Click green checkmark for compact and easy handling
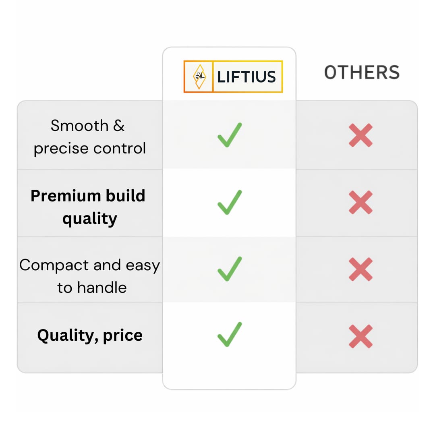The height and width of the screenshot is (435, 435). [230, 269]
